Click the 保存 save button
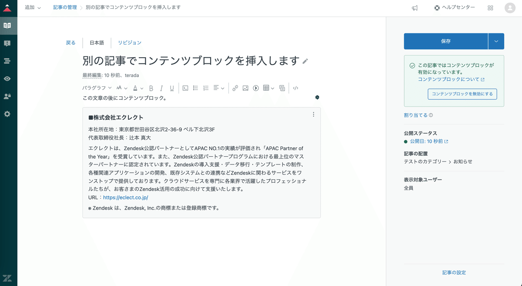Image resolution: width=522 pixels, height=286 pixels. tap(446, 41)
